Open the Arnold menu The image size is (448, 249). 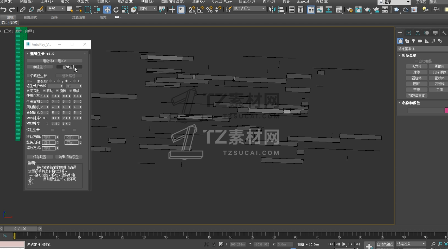pyautogui.click(x=303, y=1)
